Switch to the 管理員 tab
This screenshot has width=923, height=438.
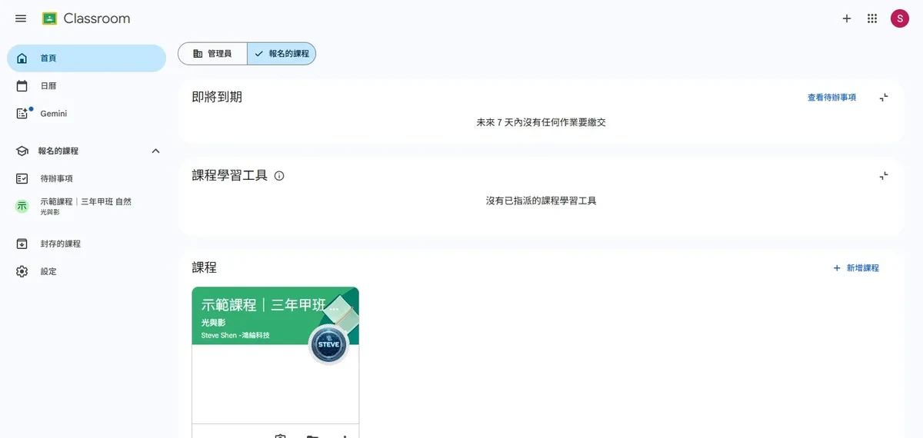pyautogui.click(x=212, y=54)
